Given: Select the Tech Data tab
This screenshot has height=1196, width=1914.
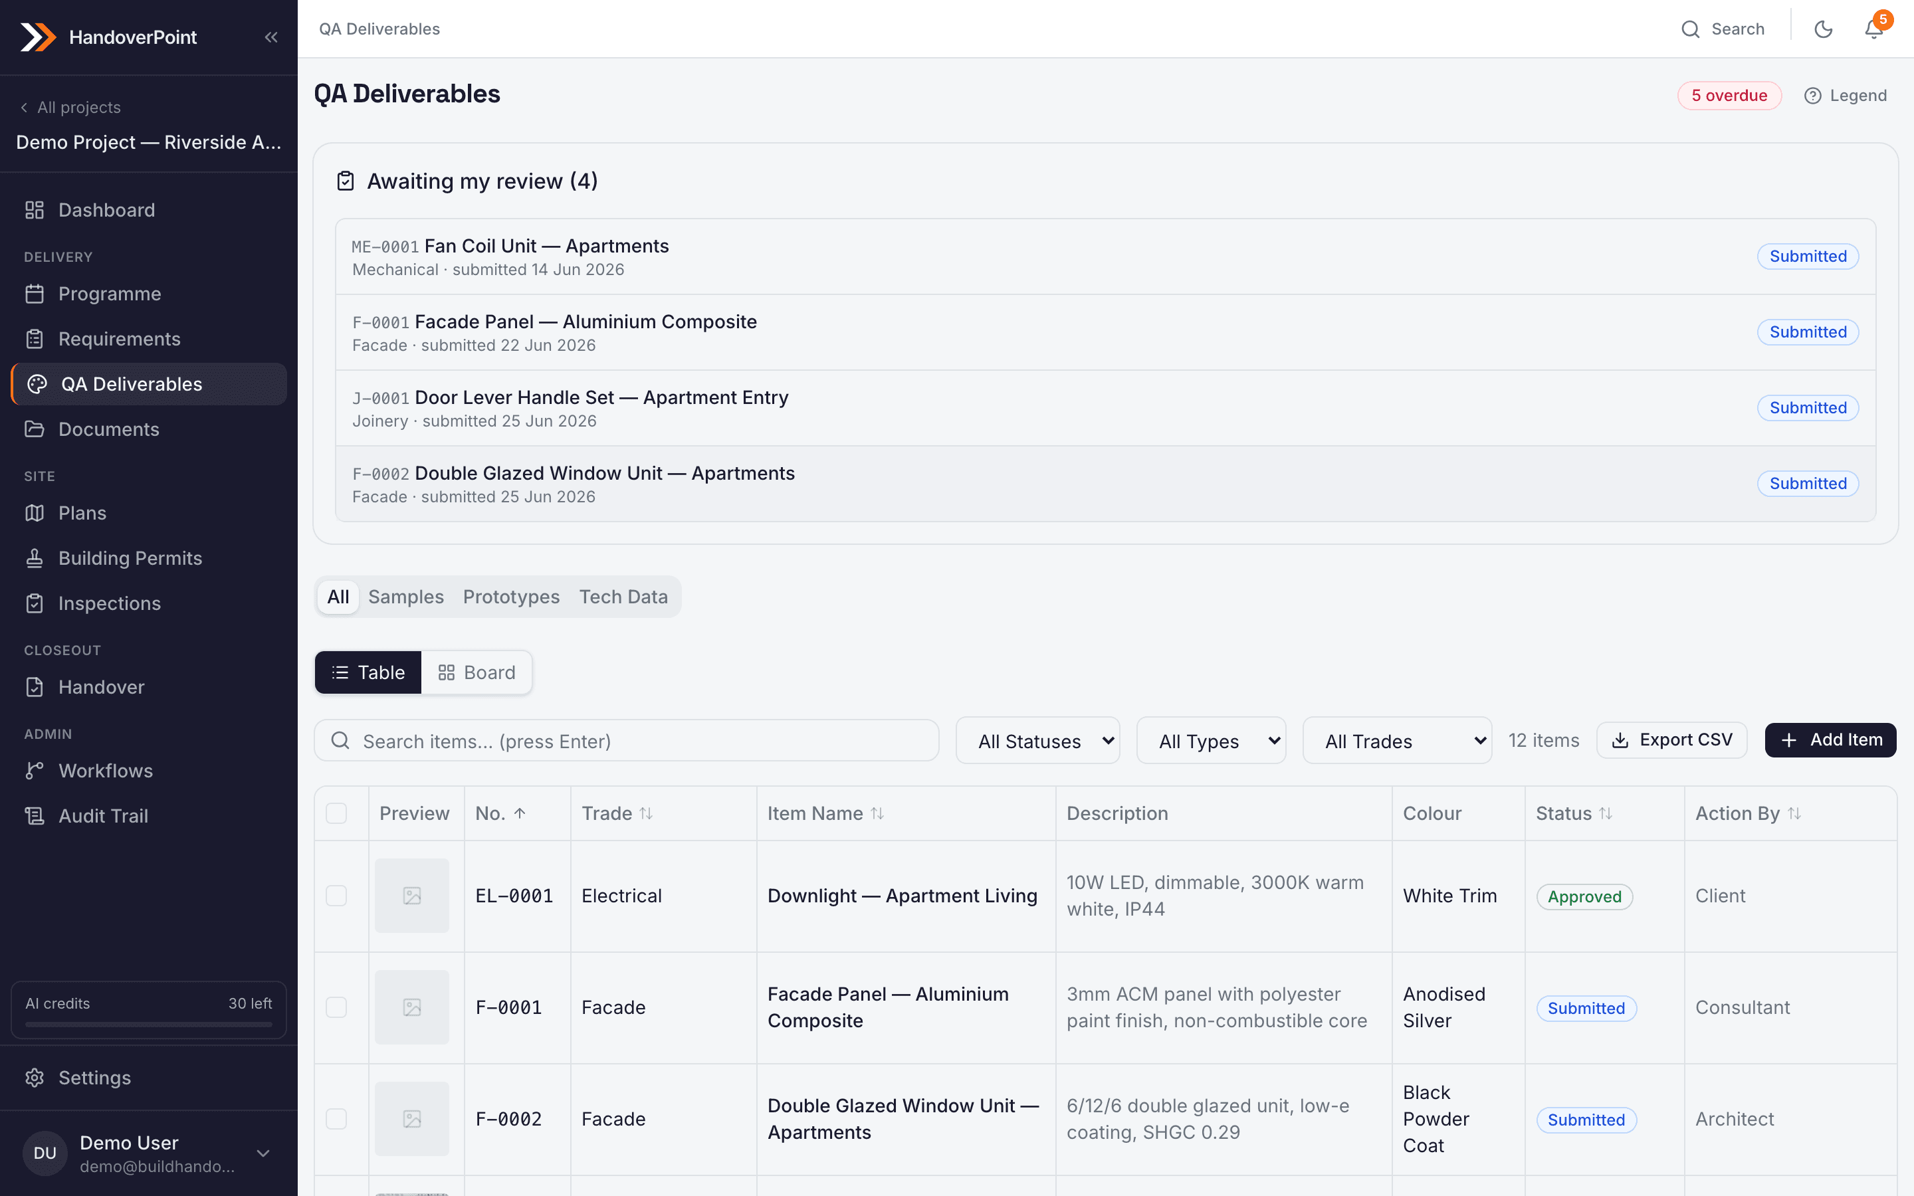Looking at the screenshot, I should [623, 597].
